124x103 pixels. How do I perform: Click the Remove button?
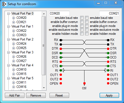(x=36, y=95)
